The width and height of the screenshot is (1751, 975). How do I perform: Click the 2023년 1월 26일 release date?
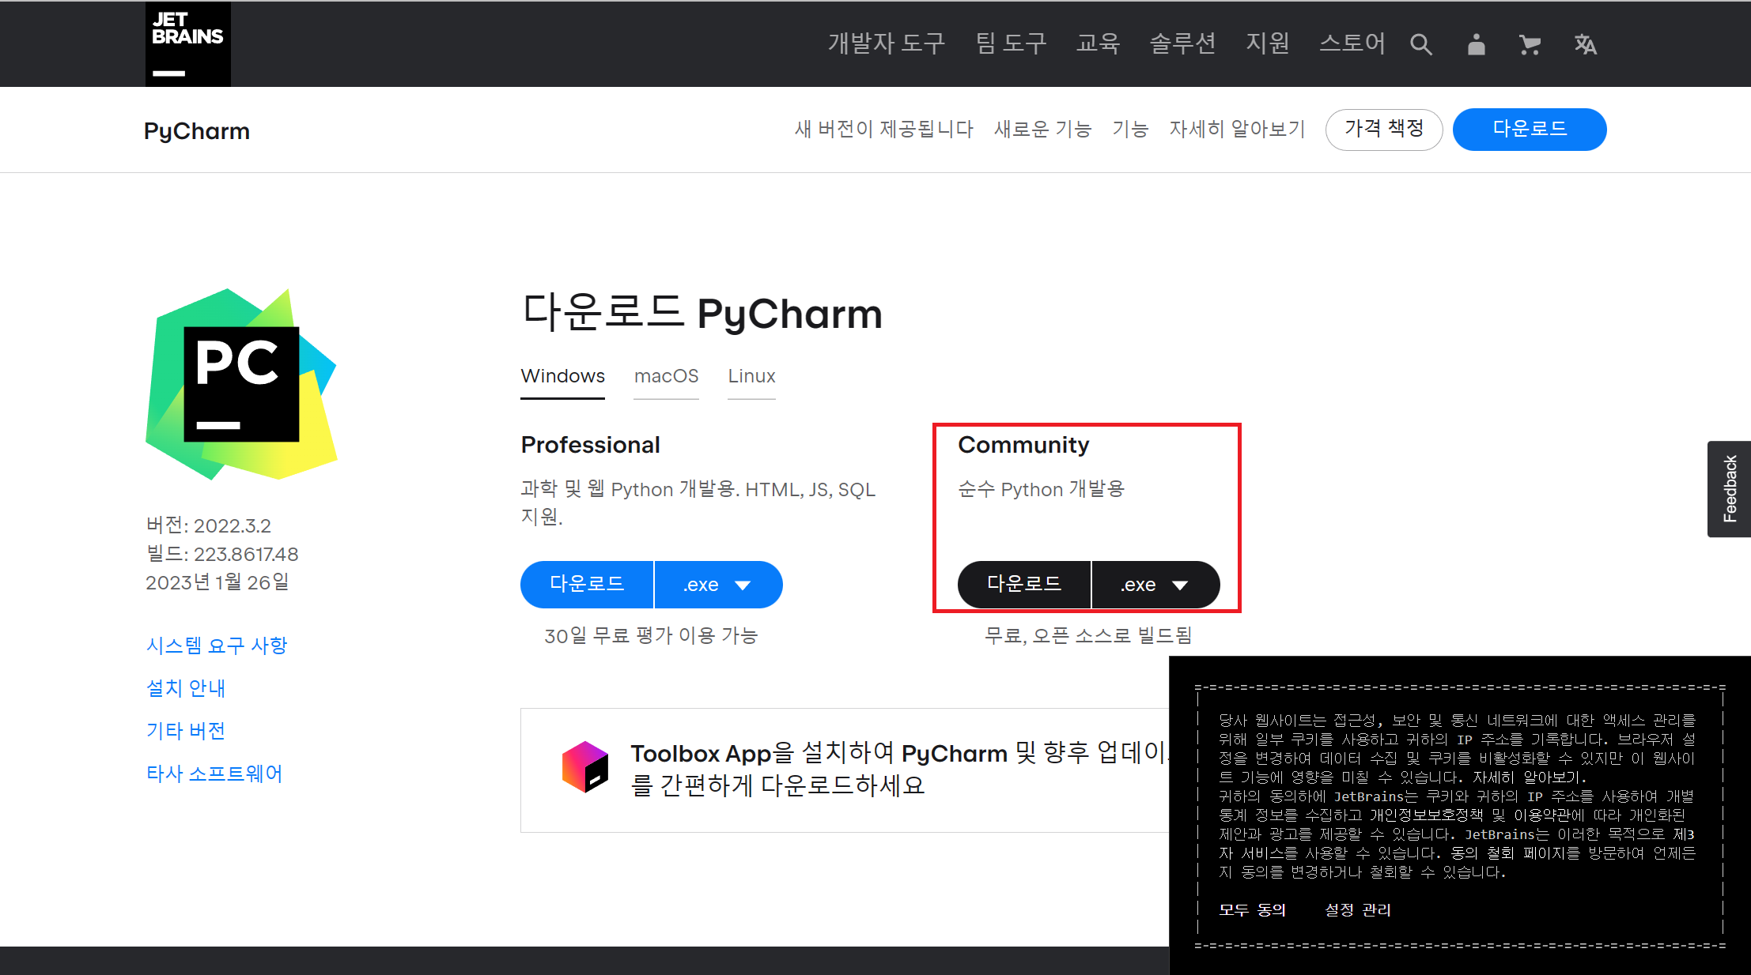tap(217, 582)
